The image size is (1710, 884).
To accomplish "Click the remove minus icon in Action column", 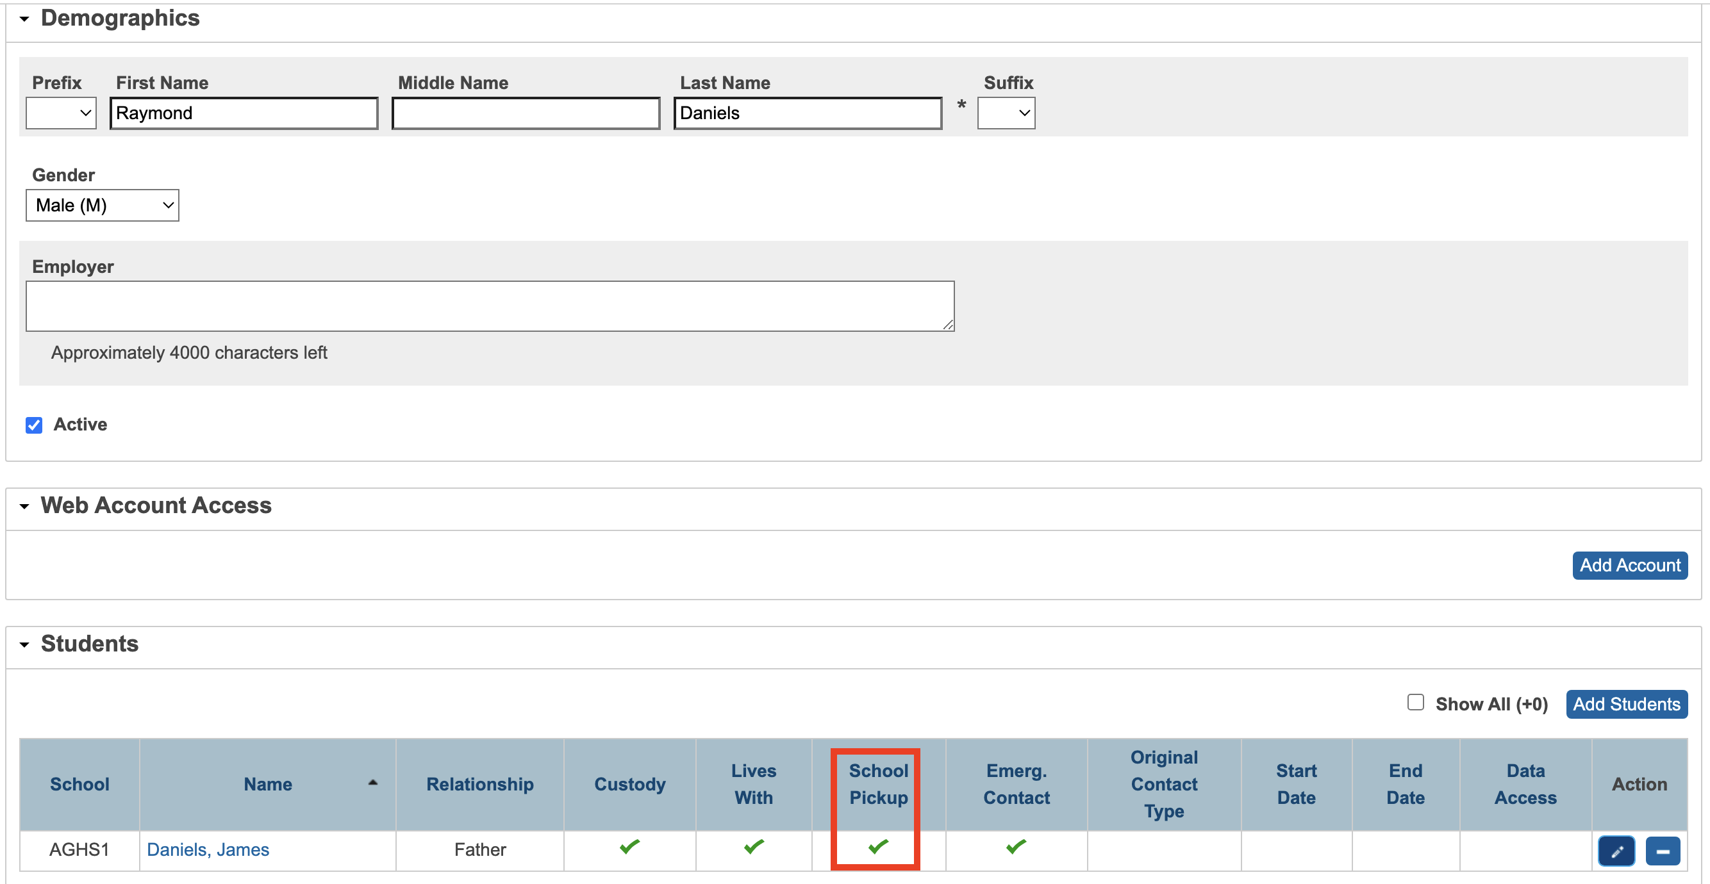I will (x=1662, y=851).
